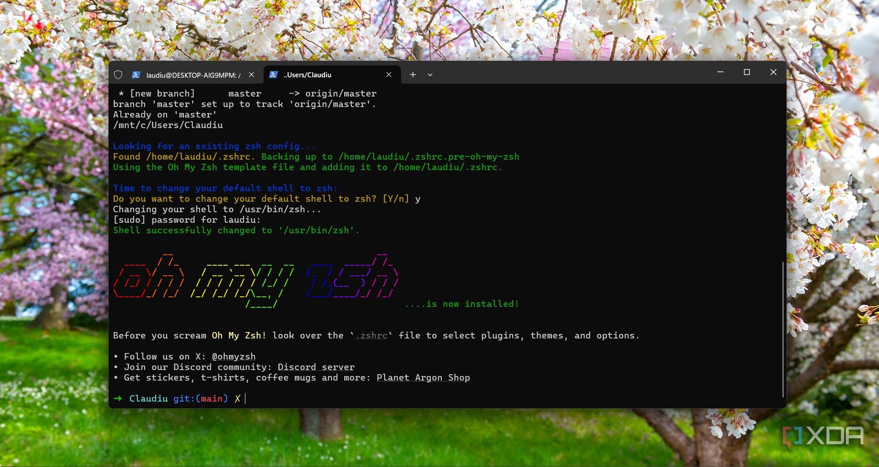Click the 'Found /home/laudiu/.zshrc.' text

point(184,156)
